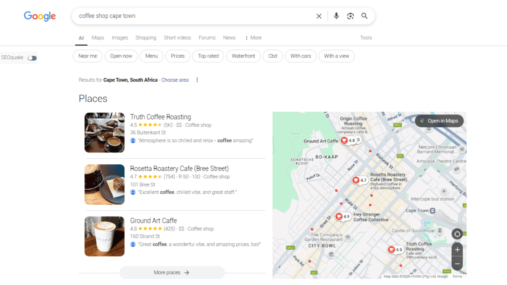Viewport: 507px width, 285px height.
Task: Open the three-dot menu beside Choose area
Action: [197, 80]
